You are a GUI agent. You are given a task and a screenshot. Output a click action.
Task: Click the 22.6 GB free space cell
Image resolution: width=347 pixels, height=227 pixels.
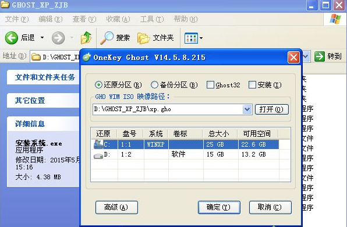(259, 144)
